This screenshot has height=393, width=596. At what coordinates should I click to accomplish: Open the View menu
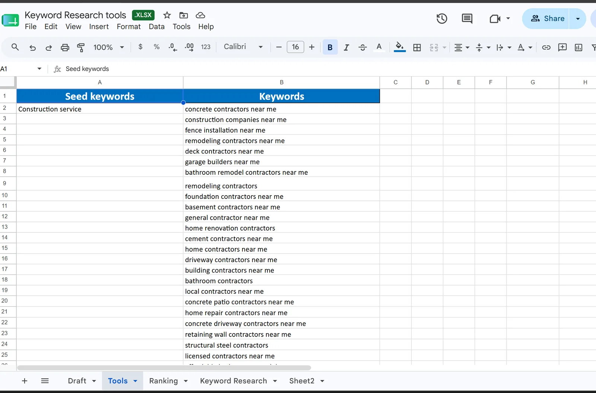coord(73,26)
